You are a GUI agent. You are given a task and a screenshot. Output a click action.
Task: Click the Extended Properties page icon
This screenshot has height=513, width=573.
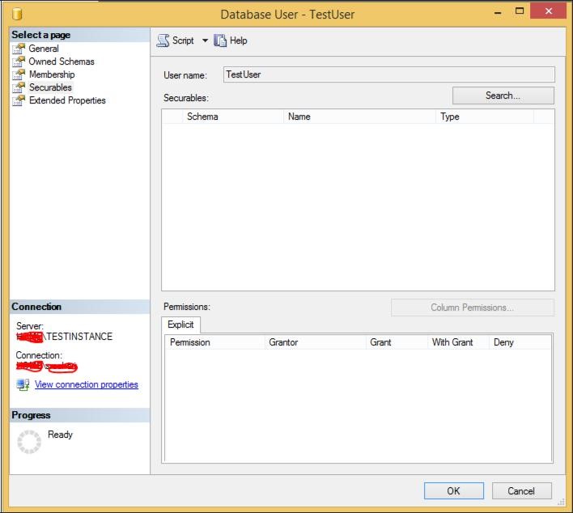tap(19, 100)
